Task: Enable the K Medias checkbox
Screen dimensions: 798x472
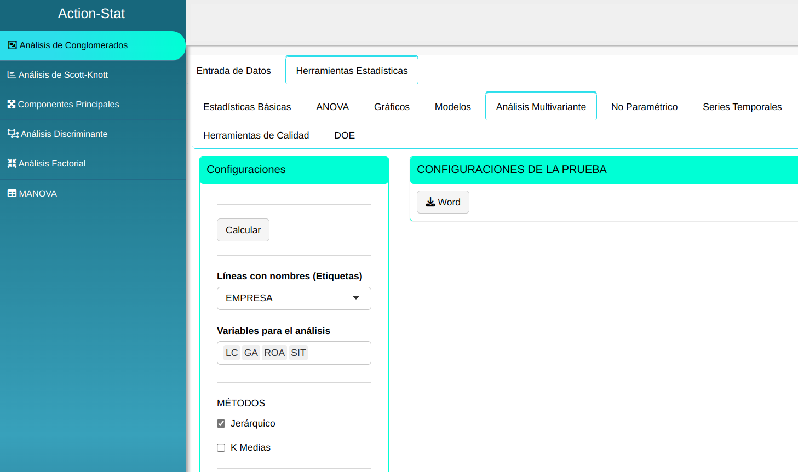Action: point(221,447)
